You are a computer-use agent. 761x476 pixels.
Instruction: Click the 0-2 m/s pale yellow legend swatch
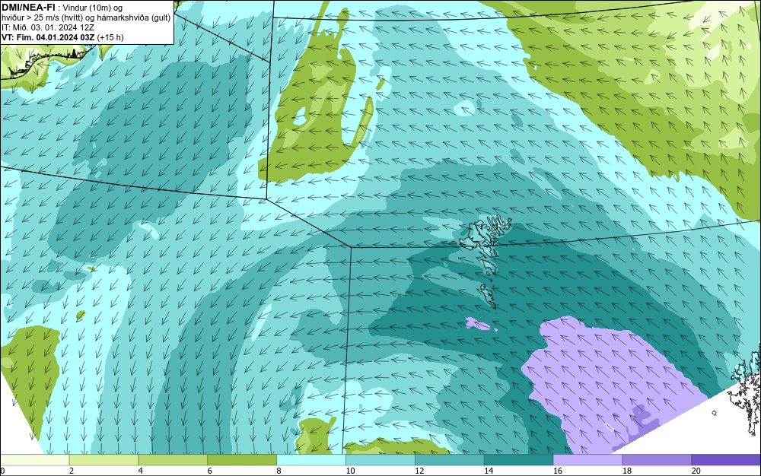(34, 460)
